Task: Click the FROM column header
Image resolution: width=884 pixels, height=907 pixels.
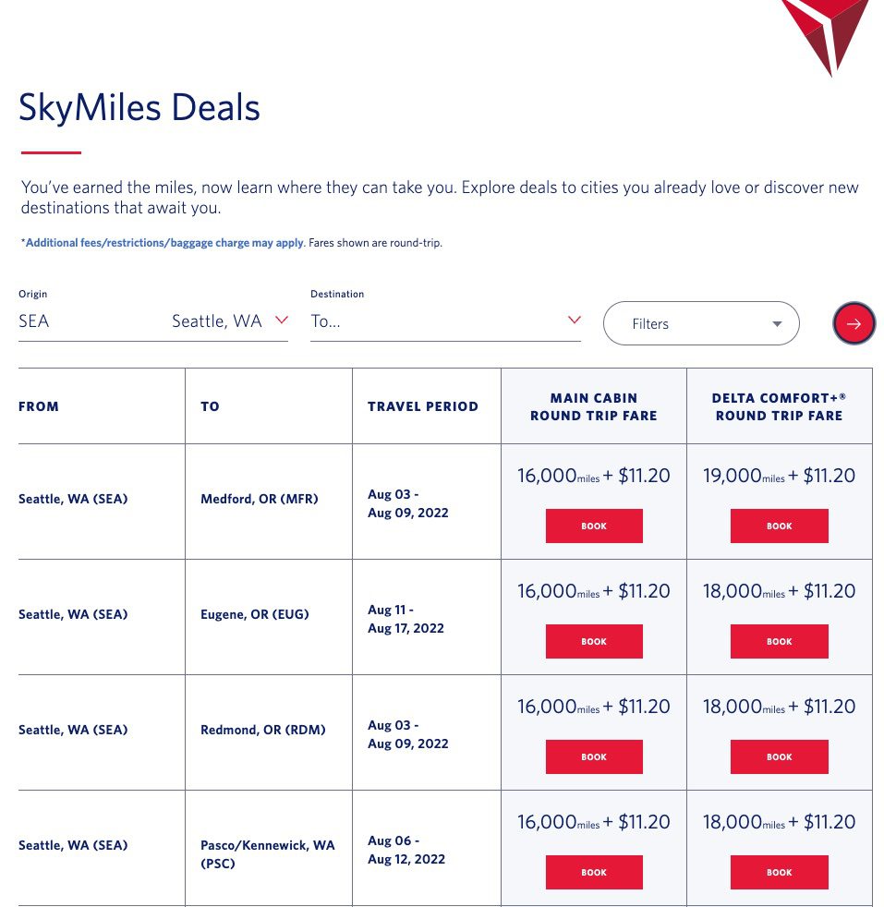Action: (x=38, y=405)
